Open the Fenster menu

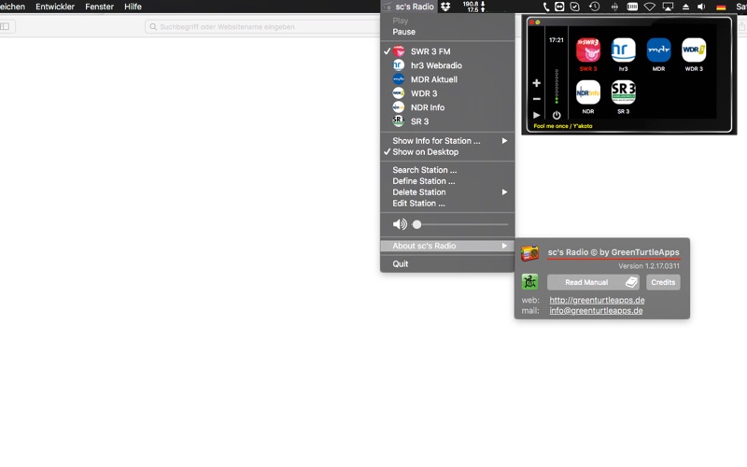[99, 7]
